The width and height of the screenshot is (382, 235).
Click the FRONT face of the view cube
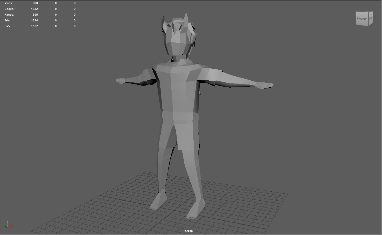coord(362,19)
